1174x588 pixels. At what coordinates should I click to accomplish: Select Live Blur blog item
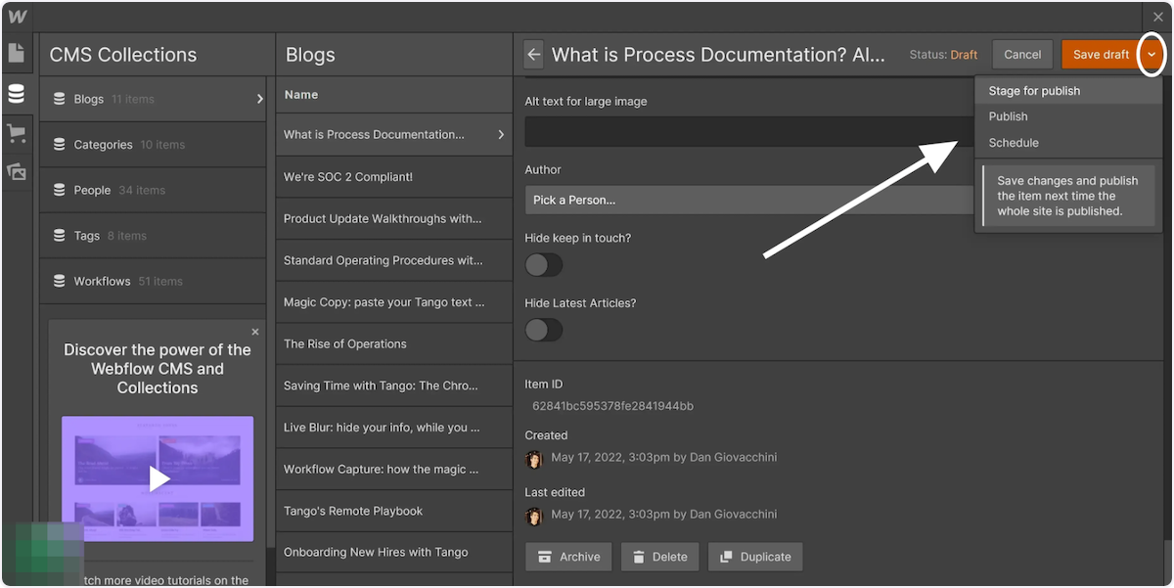pyautogui.click(x=394, y=428)
